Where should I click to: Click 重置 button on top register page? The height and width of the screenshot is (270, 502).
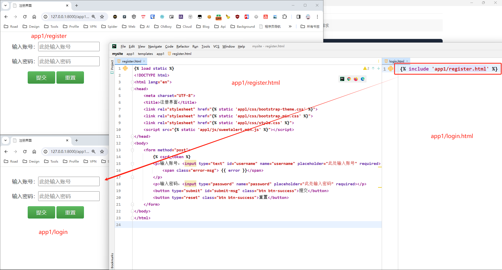click(70, 78)
